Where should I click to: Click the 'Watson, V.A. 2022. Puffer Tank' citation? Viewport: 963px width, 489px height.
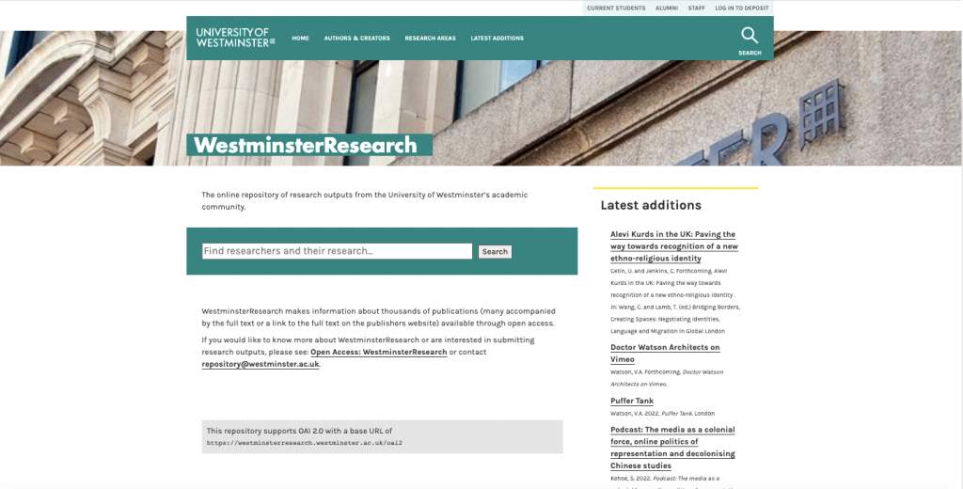(x=662, y=414)
